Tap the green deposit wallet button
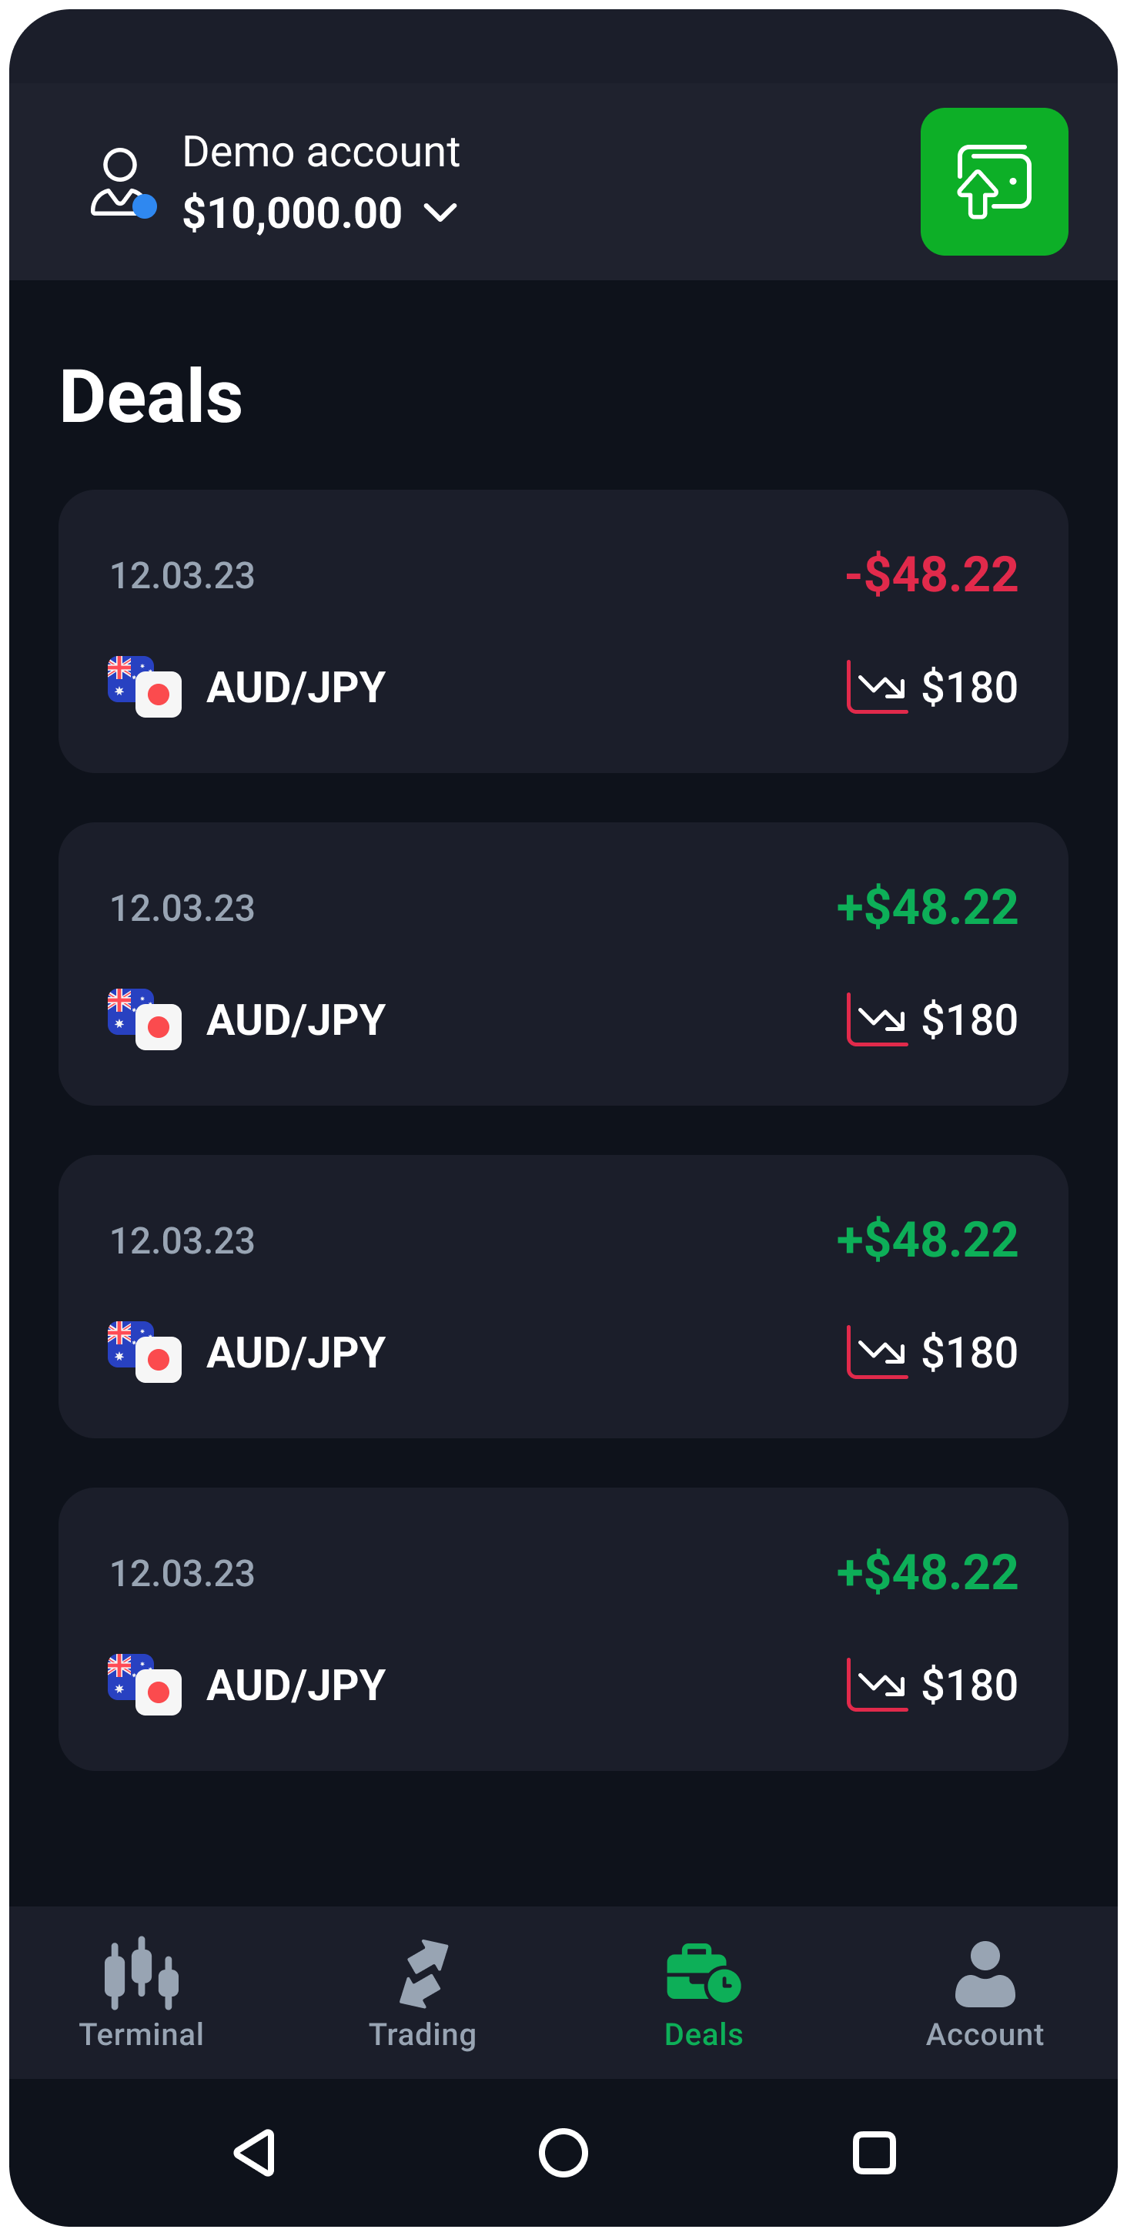The height and width of the screenshot is (2236, 1127). click(993, 182)
